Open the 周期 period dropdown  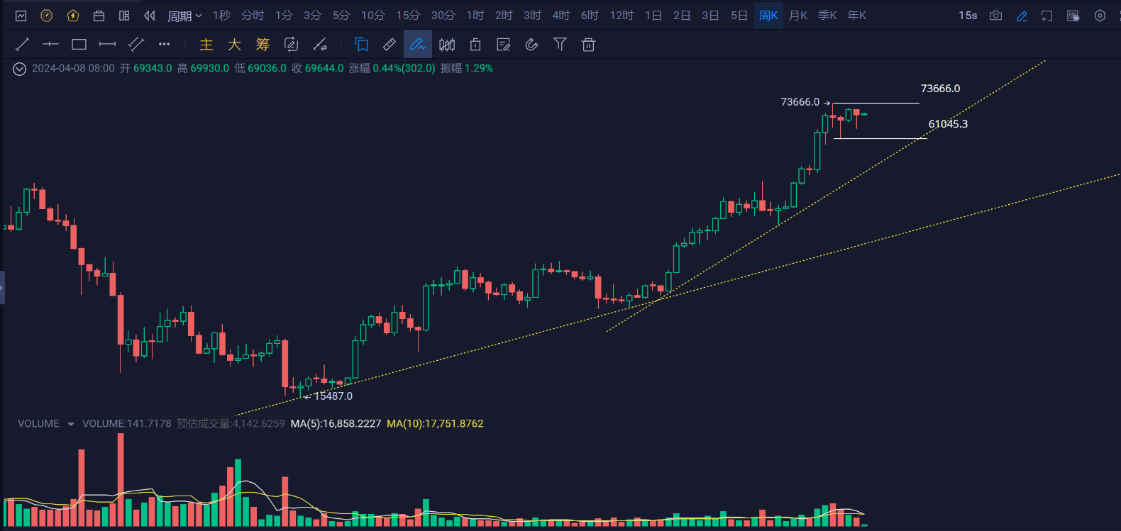click(184, 16)
